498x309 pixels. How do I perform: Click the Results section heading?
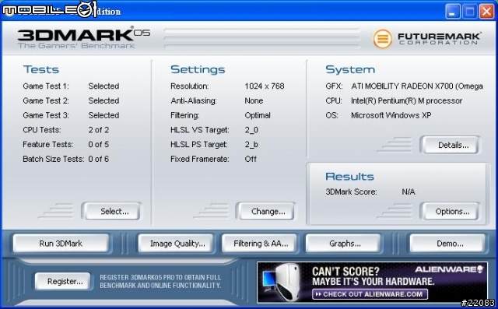click(349, 177)
